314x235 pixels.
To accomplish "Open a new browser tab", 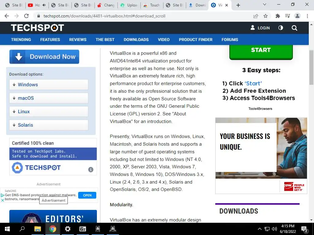I will [238, 5].
